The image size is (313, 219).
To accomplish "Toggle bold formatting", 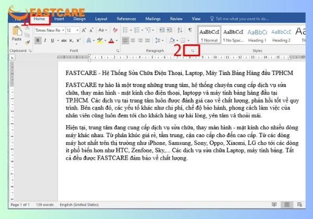I will pyautogui.click(x=38, y=41).
